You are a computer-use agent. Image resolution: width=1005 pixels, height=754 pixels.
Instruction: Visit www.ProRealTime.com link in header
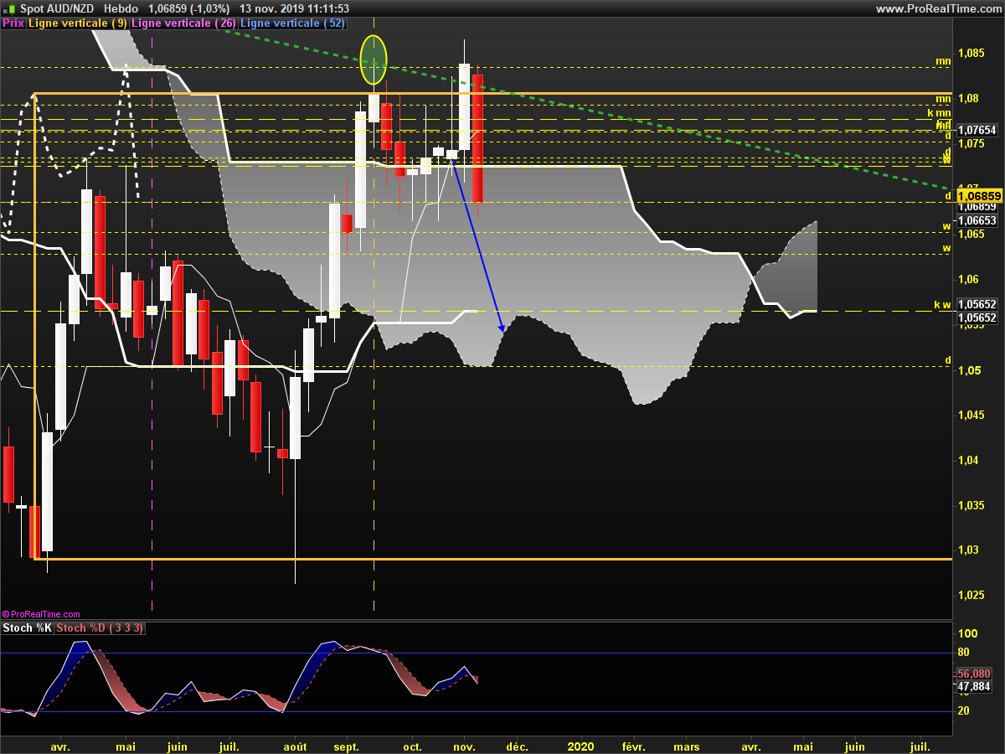[938, 8]
